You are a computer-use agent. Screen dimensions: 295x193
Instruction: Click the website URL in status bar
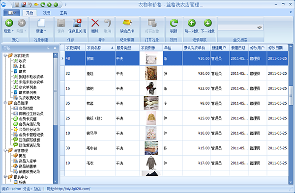coord(72,189)
